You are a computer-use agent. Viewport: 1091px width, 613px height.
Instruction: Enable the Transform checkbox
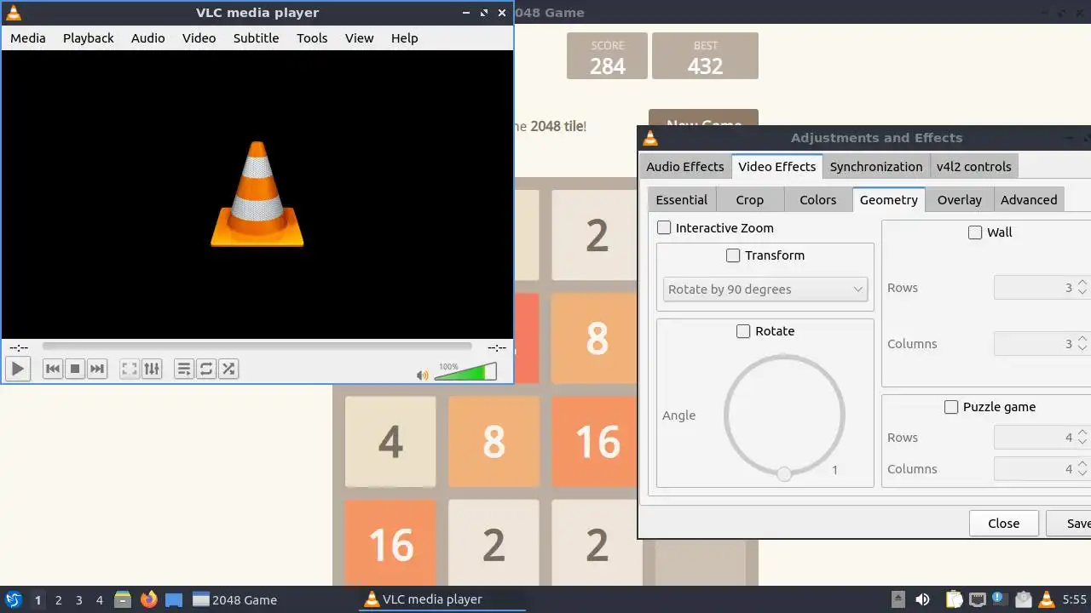[733, 255]
